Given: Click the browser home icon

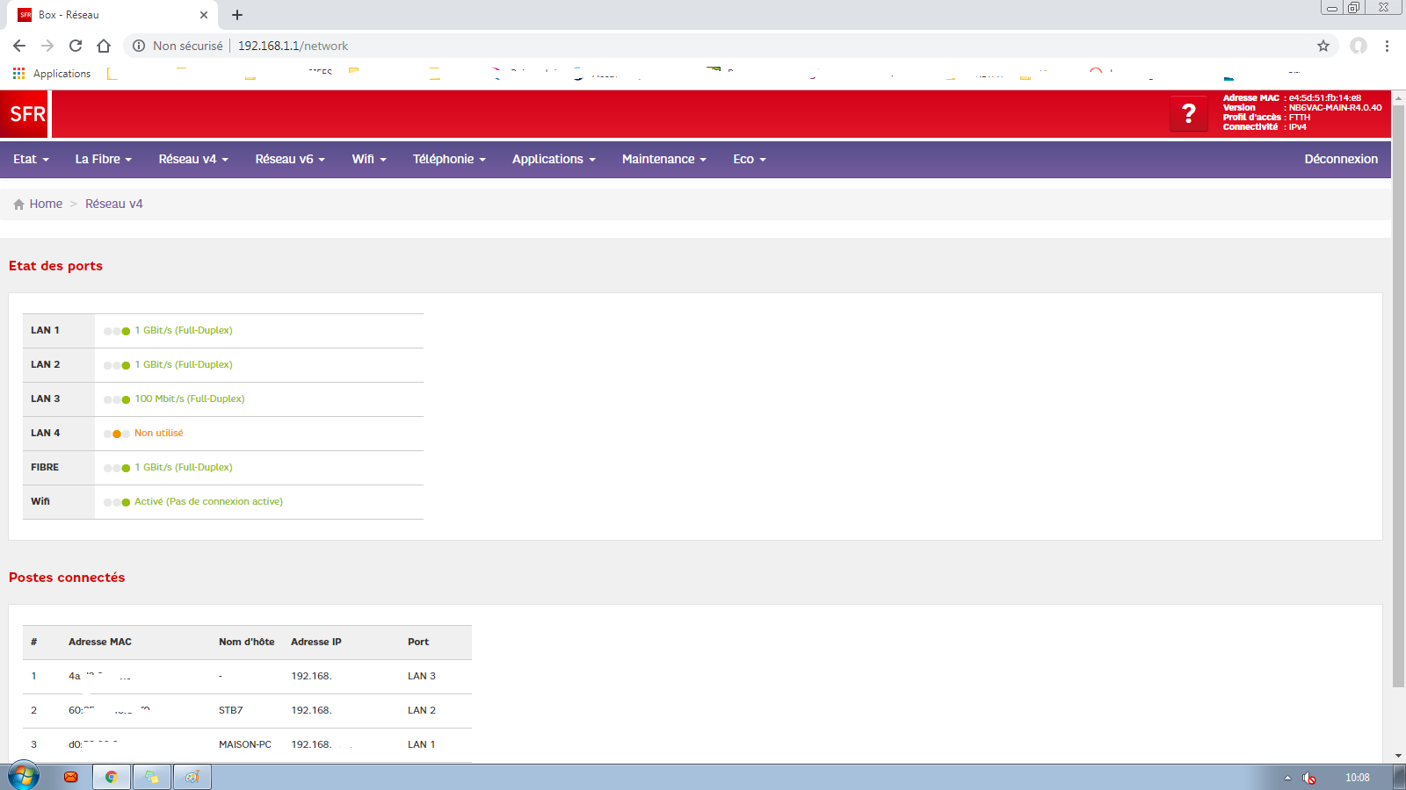Looking at the screenshot, I should tap(104, 46).
